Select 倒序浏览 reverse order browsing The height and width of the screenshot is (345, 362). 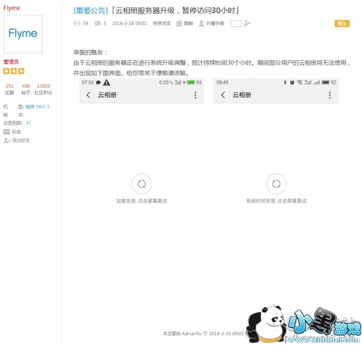click(x=162, y=24)
